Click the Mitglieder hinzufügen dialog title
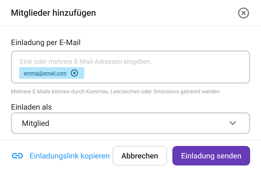Image resolution: width=261 pixels, height=172 pixels. tap(53, 13)
